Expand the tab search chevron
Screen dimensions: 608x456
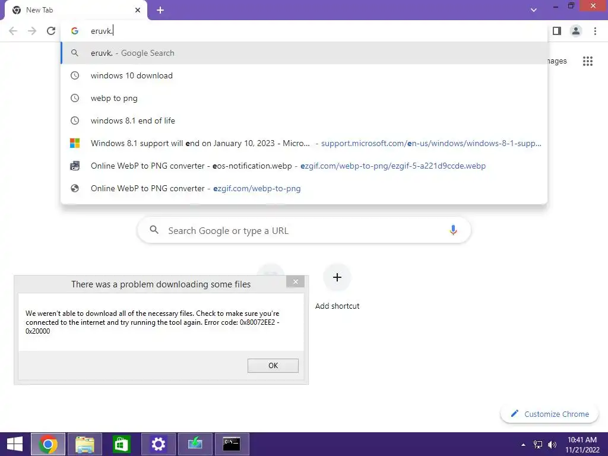click(x=534, y=10)
